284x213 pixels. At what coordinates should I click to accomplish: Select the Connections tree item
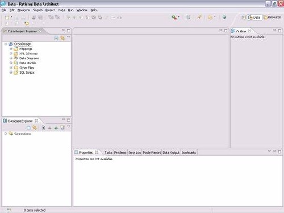pyautogui.click(x=23, y=133)
